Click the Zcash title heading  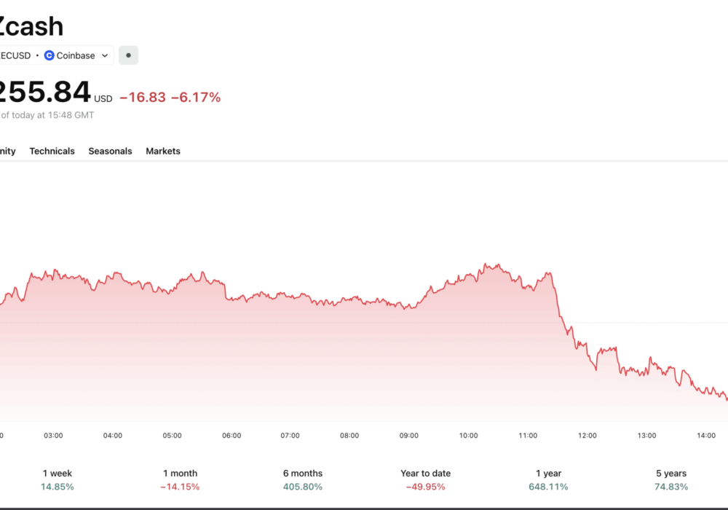(31, 27)
